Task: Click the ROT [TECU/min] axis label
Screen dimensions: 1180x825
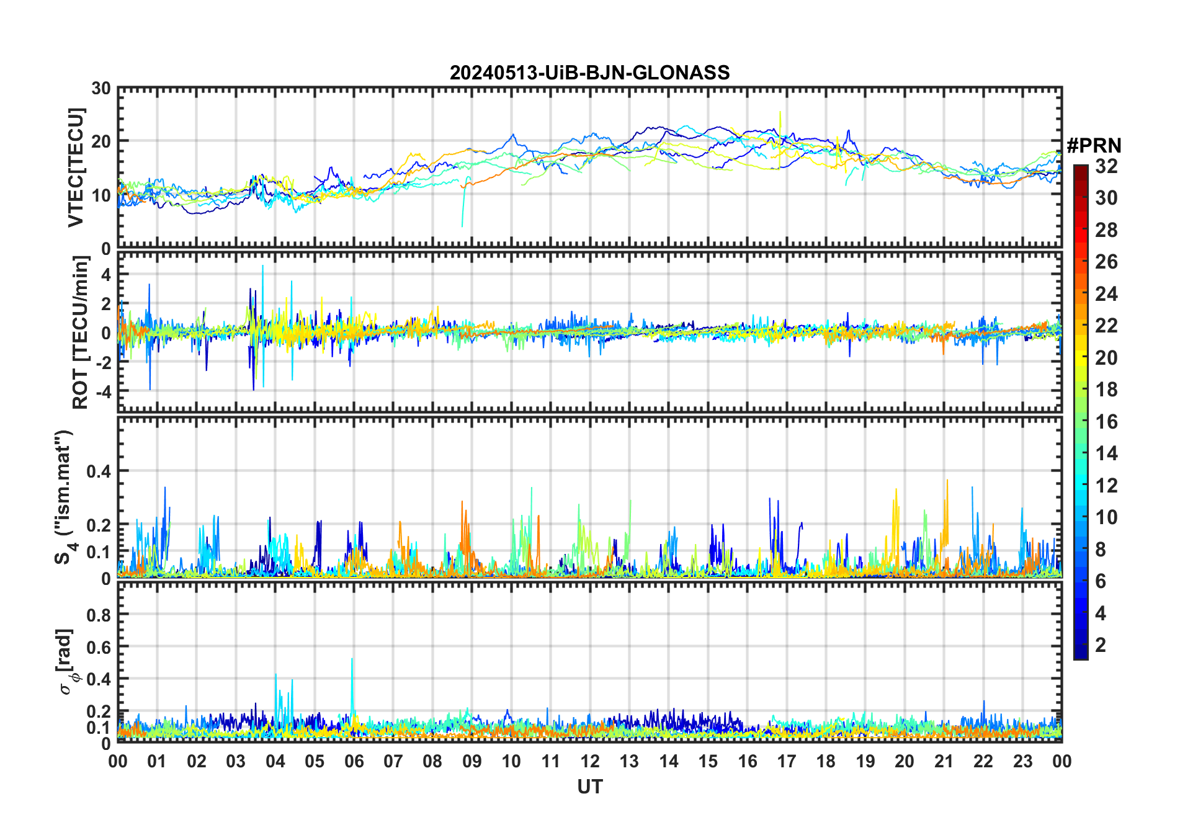Action: (81, 332)
